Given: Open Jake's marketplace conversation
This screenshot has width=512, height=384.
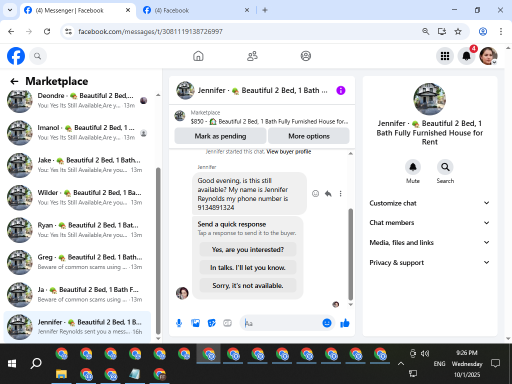Looking at the screenshot, I should coord(77,165).
